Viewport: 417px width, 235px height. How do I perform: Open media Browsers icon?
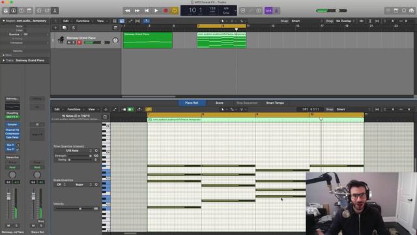pos(411,10)
